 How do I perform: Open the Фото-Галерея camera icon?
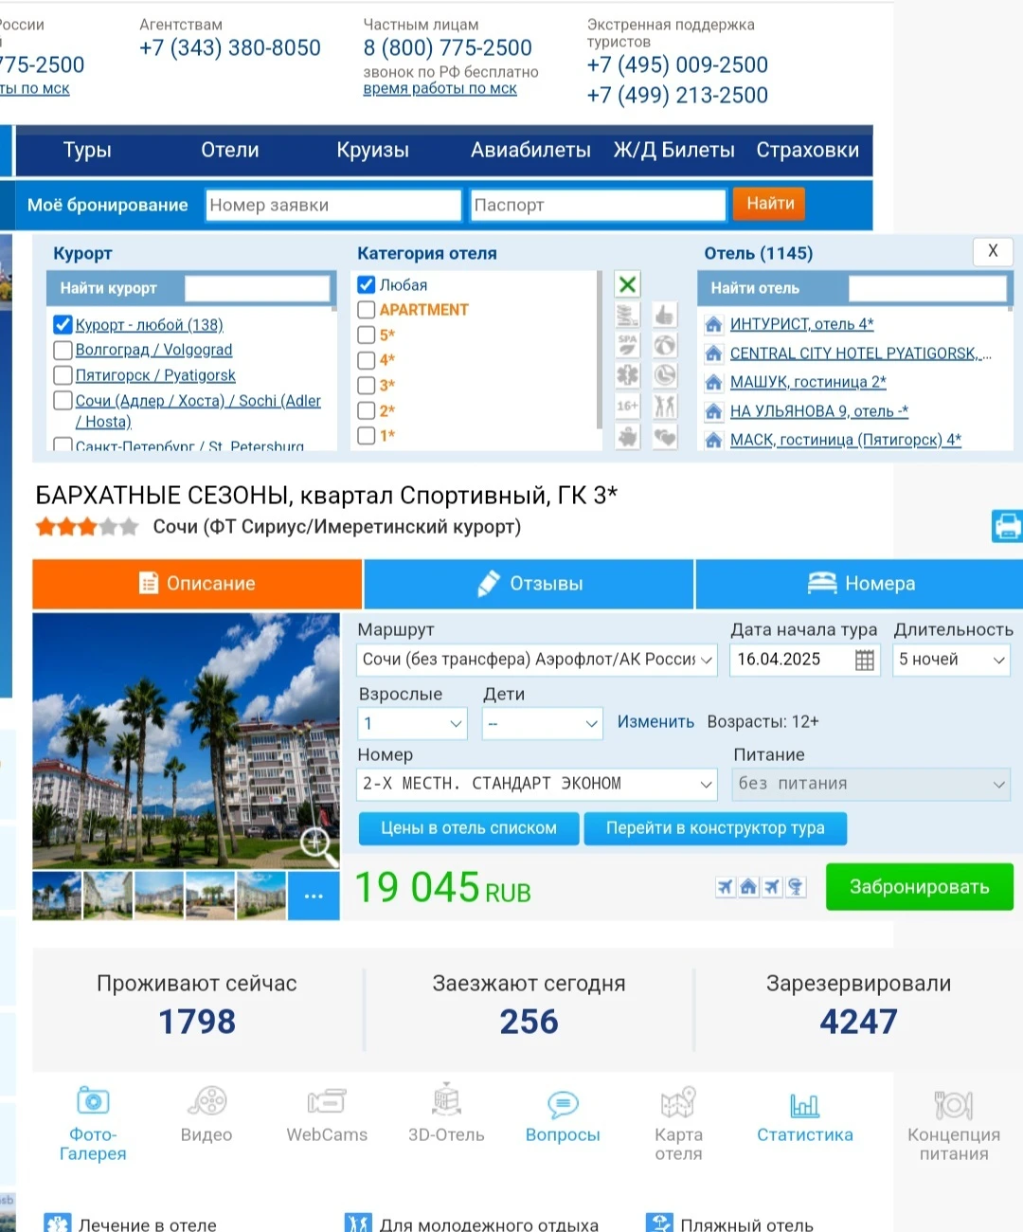(93, 1102)
